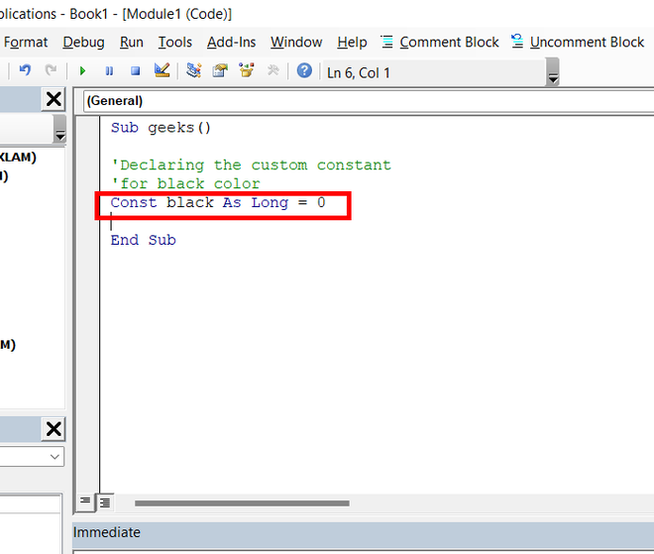Screen dimensions: 654x554
Task: Close the Properties pane
Action: pyautogui.click(x=54, y=429)
